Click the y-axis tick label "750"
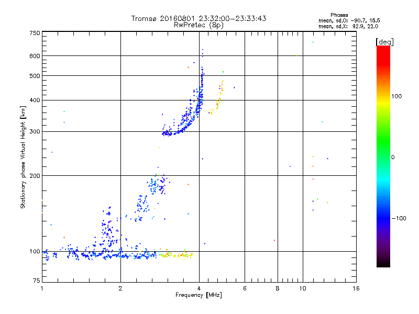419x314 pixels. click(x=35, y=33)
